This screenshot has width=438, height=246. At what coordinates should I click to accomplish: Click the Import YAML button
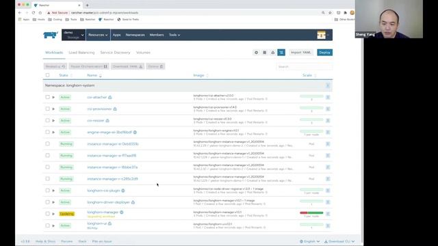pyautogui.click(x=301, y=53)
